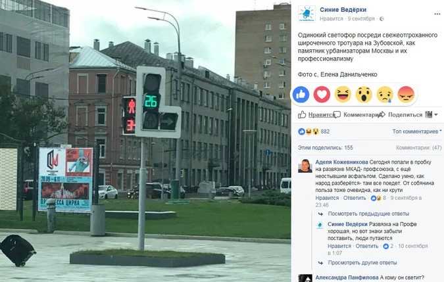Open Аделя Кожевникова profile picture
Viewport: 444px width, 282px height.
[305, 166]
